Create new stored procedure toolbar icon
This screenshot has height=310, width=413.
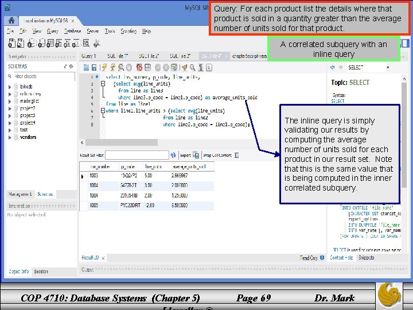67,43
